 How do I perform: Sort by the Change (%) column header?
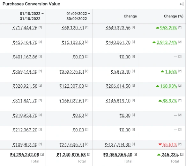coord(174,16)
